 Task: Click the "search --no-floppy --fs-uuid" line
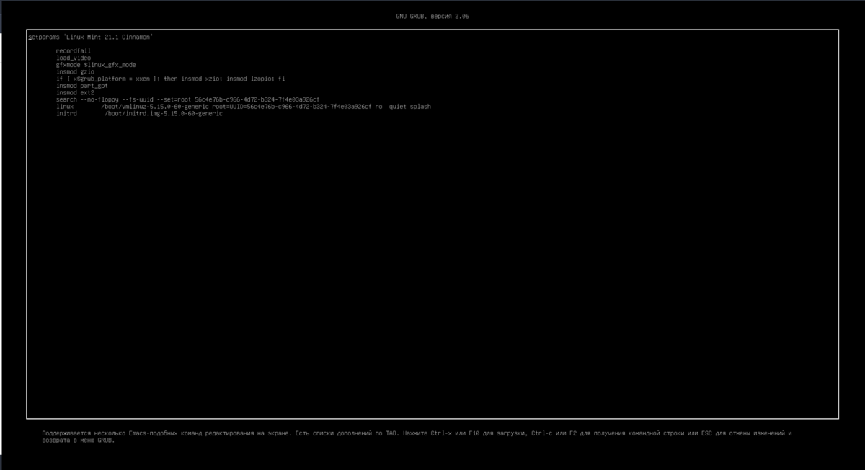click(x=187, y=99)
